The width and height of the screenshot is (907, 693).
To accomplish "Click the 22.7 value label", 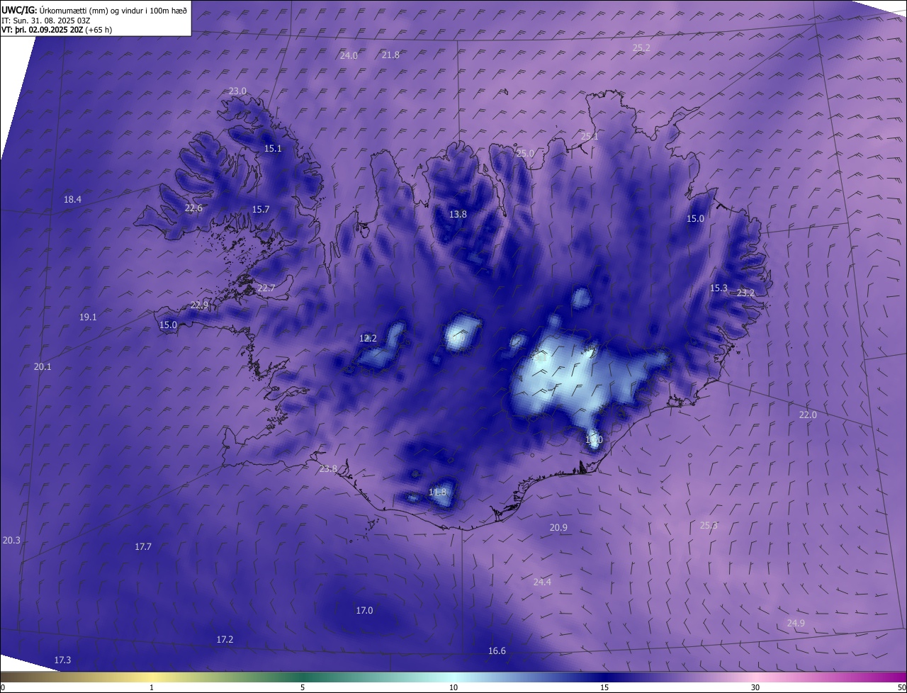I will click(x=266, y=288).
